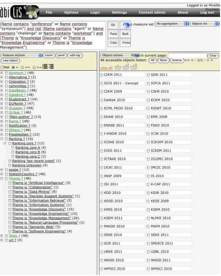Click the home icon next to Ok
This screenshot has height=276, width=221.
[126, 25]
